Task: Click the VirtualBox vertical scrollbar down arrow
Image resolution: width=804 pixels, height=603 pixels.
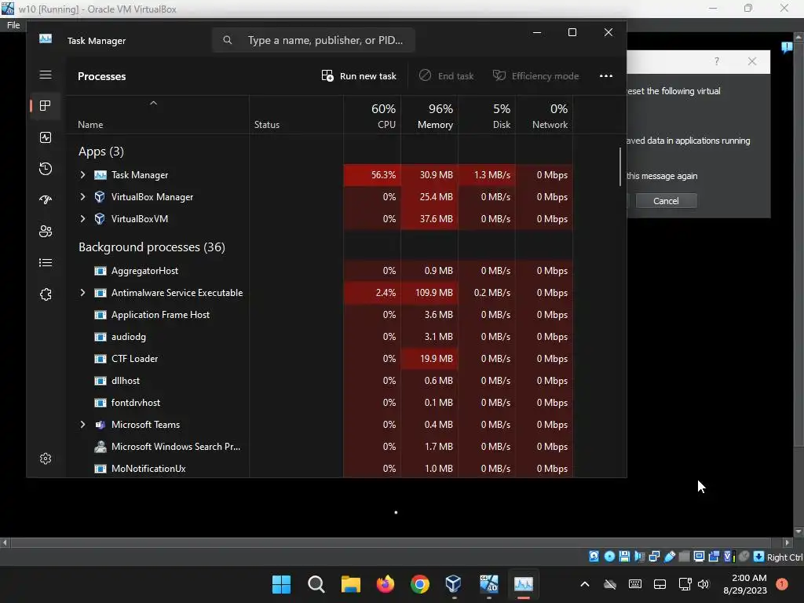Action: pyautogui.click(x=799, y=532)
